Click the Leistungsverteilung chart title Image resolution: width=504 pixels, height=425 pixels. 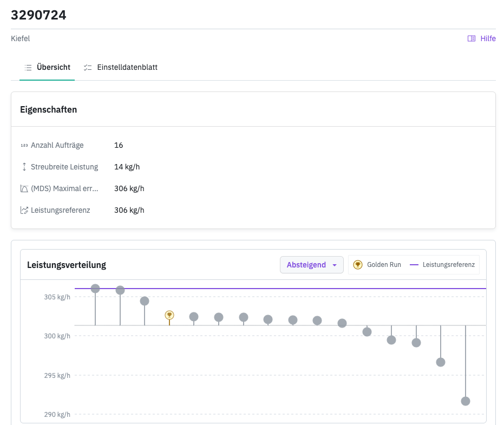pos(67,265)
